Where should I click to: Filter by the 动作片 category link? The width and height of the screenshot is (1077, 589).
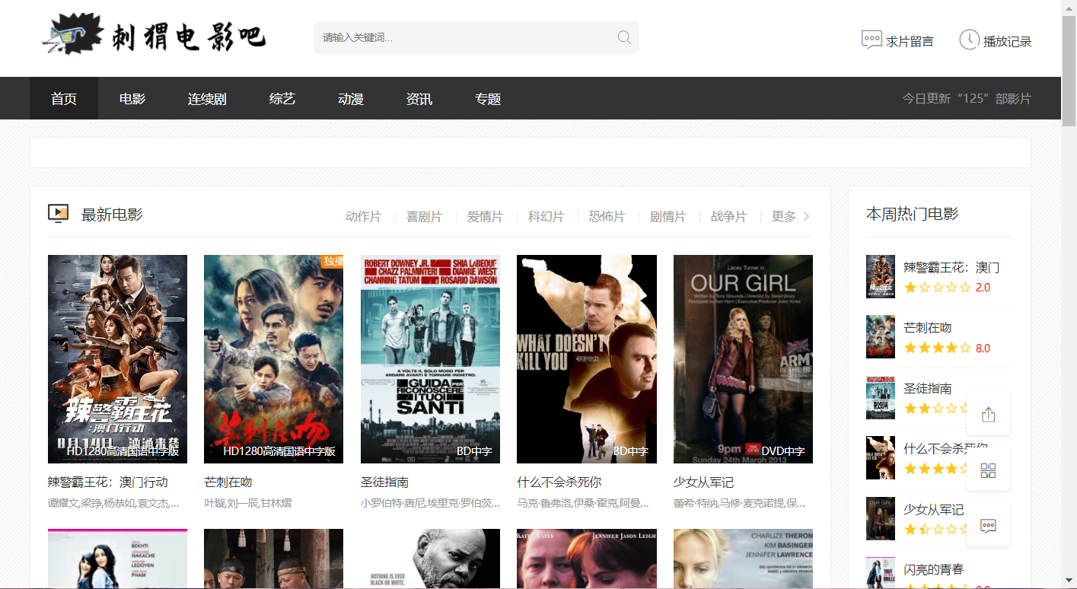point(363,217)
